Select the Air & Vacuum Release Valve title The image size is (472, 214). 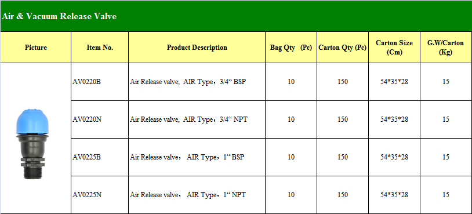(x=59, y=16)
